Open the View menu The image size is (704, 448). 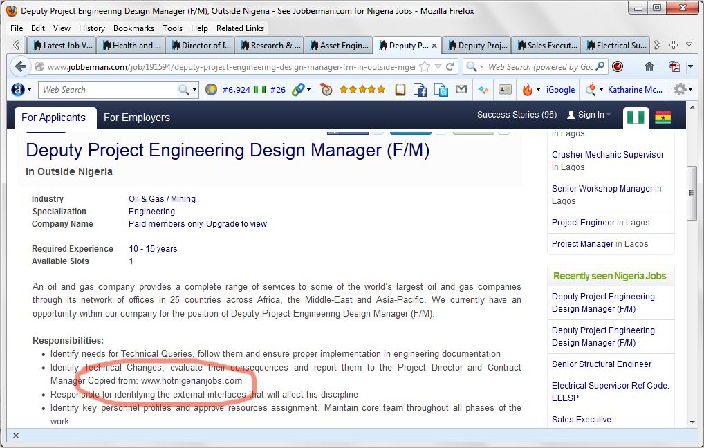[62, 28]
